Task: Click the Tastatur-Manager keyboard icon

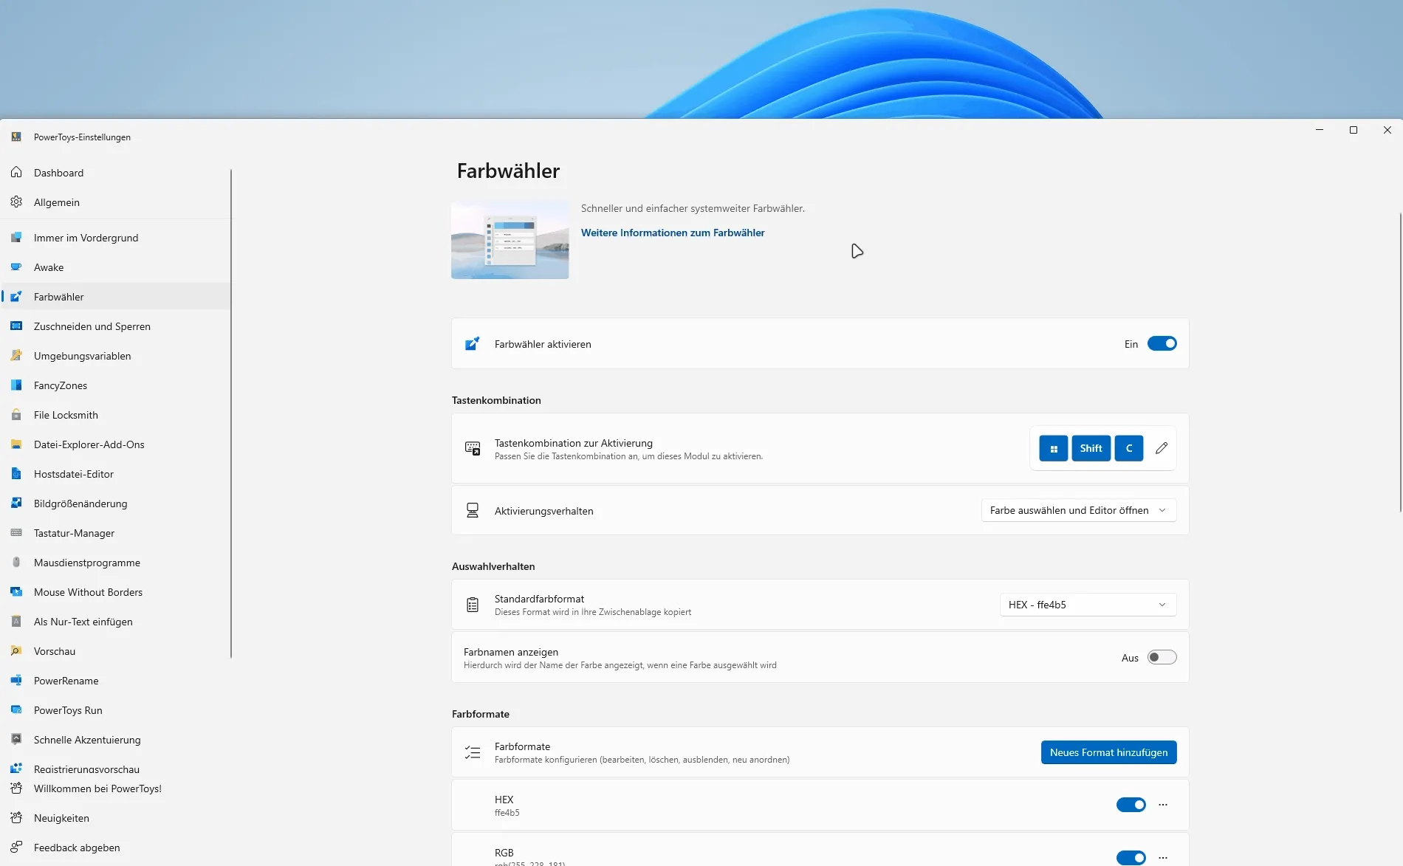Action: pyautogui.click(x=16, y=532)
